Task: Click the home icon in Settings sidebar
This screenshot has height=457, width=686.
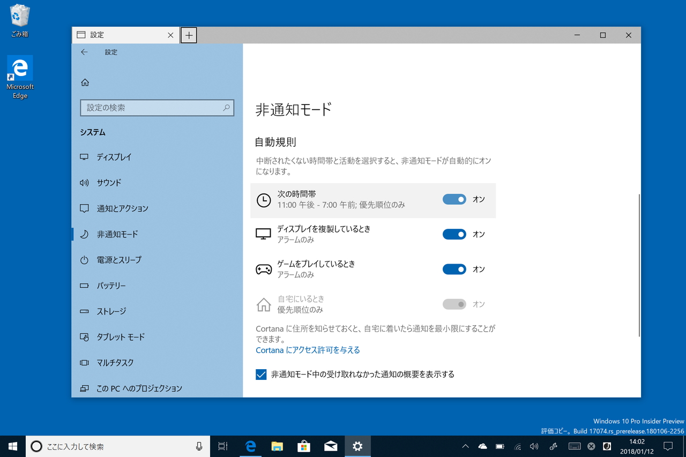Action: coord(85,82)
